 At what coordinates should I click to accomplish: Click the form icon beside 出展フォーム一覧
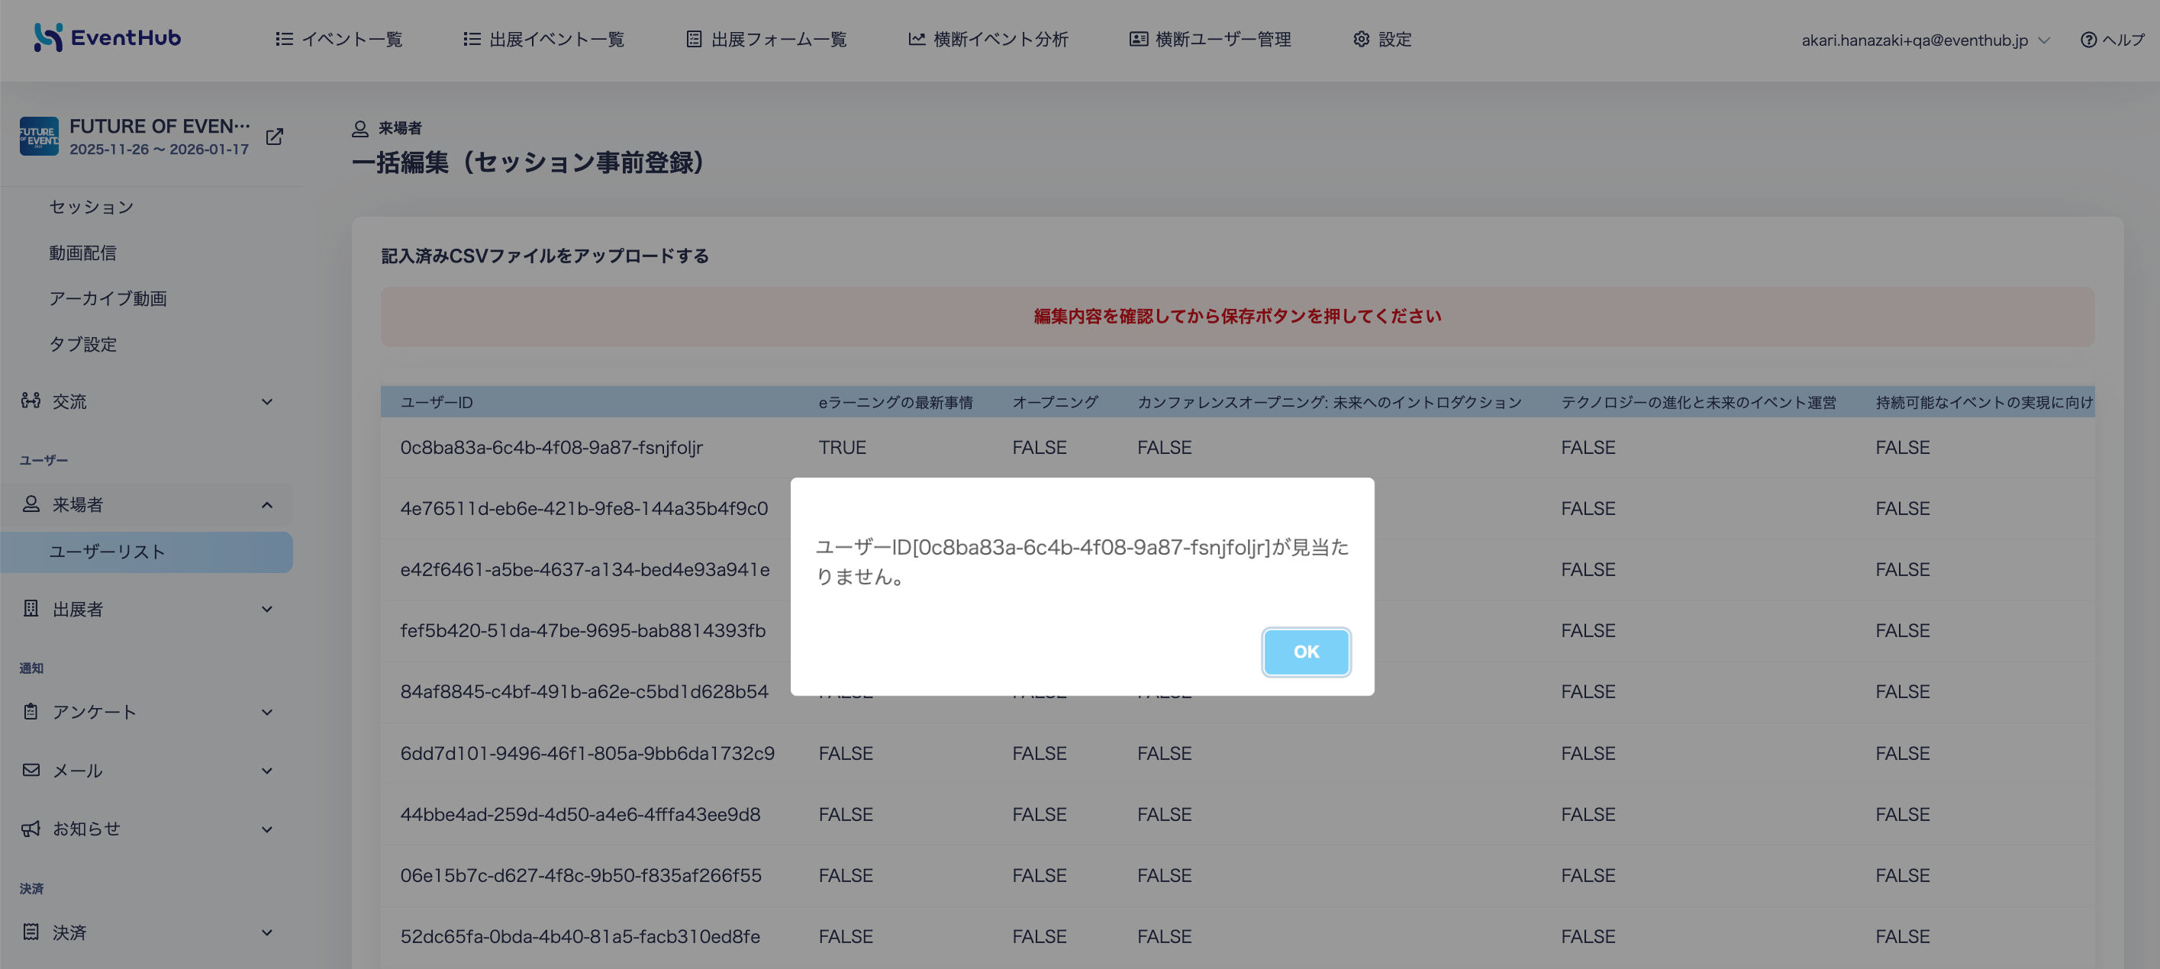click(x=694, y=40)
